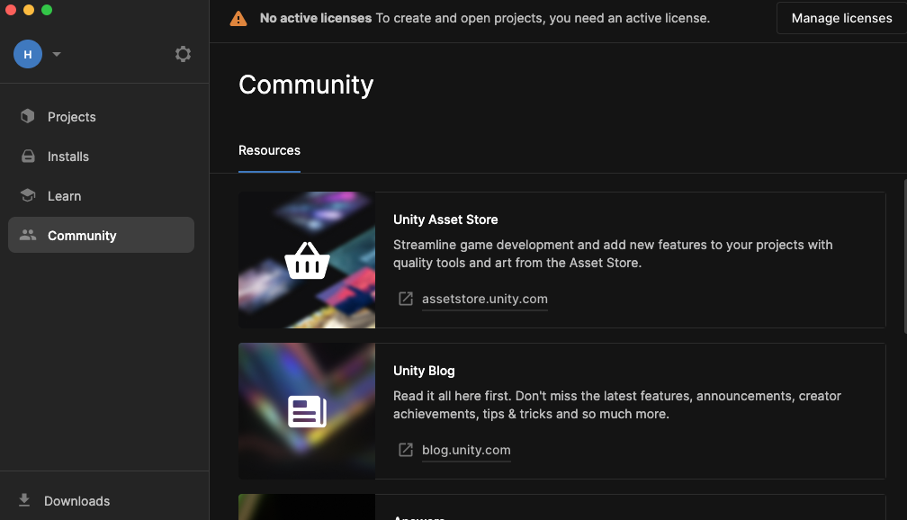The height and width of the screenshot is (520, 907).
Task: Go to Projects in the sidebar
Action: coord(72,117)
